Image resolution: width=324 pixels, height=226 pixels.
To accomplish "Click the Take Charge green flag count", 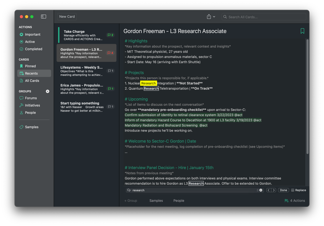I will 111,35.
